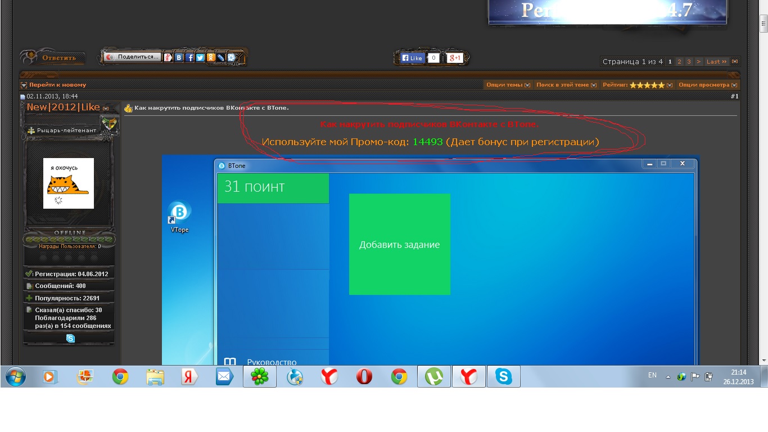Go to page 2 of the thread

tap(679, 62)
